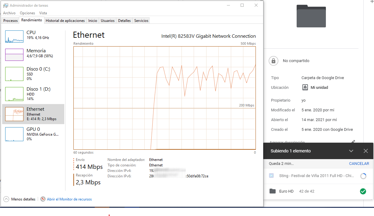This screenshot has width=374, height=216.
Task: Collapse details with Menos detalles arrow
Action: point(6,199)
